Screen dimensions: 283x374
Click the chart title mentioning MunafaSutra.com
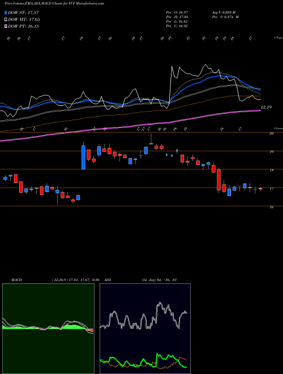click(54, 3)
